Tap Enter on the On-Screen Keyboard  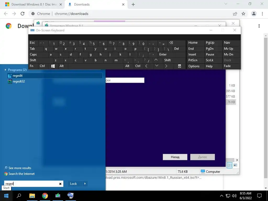[x=172, y=54]
